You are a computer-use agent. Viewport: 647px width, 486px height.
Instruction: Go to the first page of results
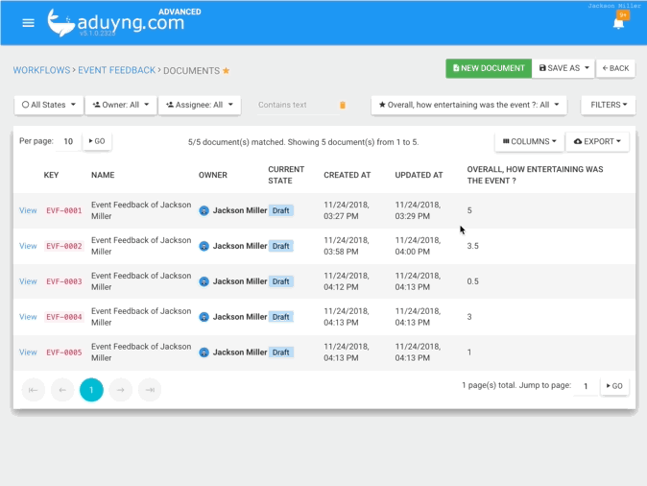(33, 390)
